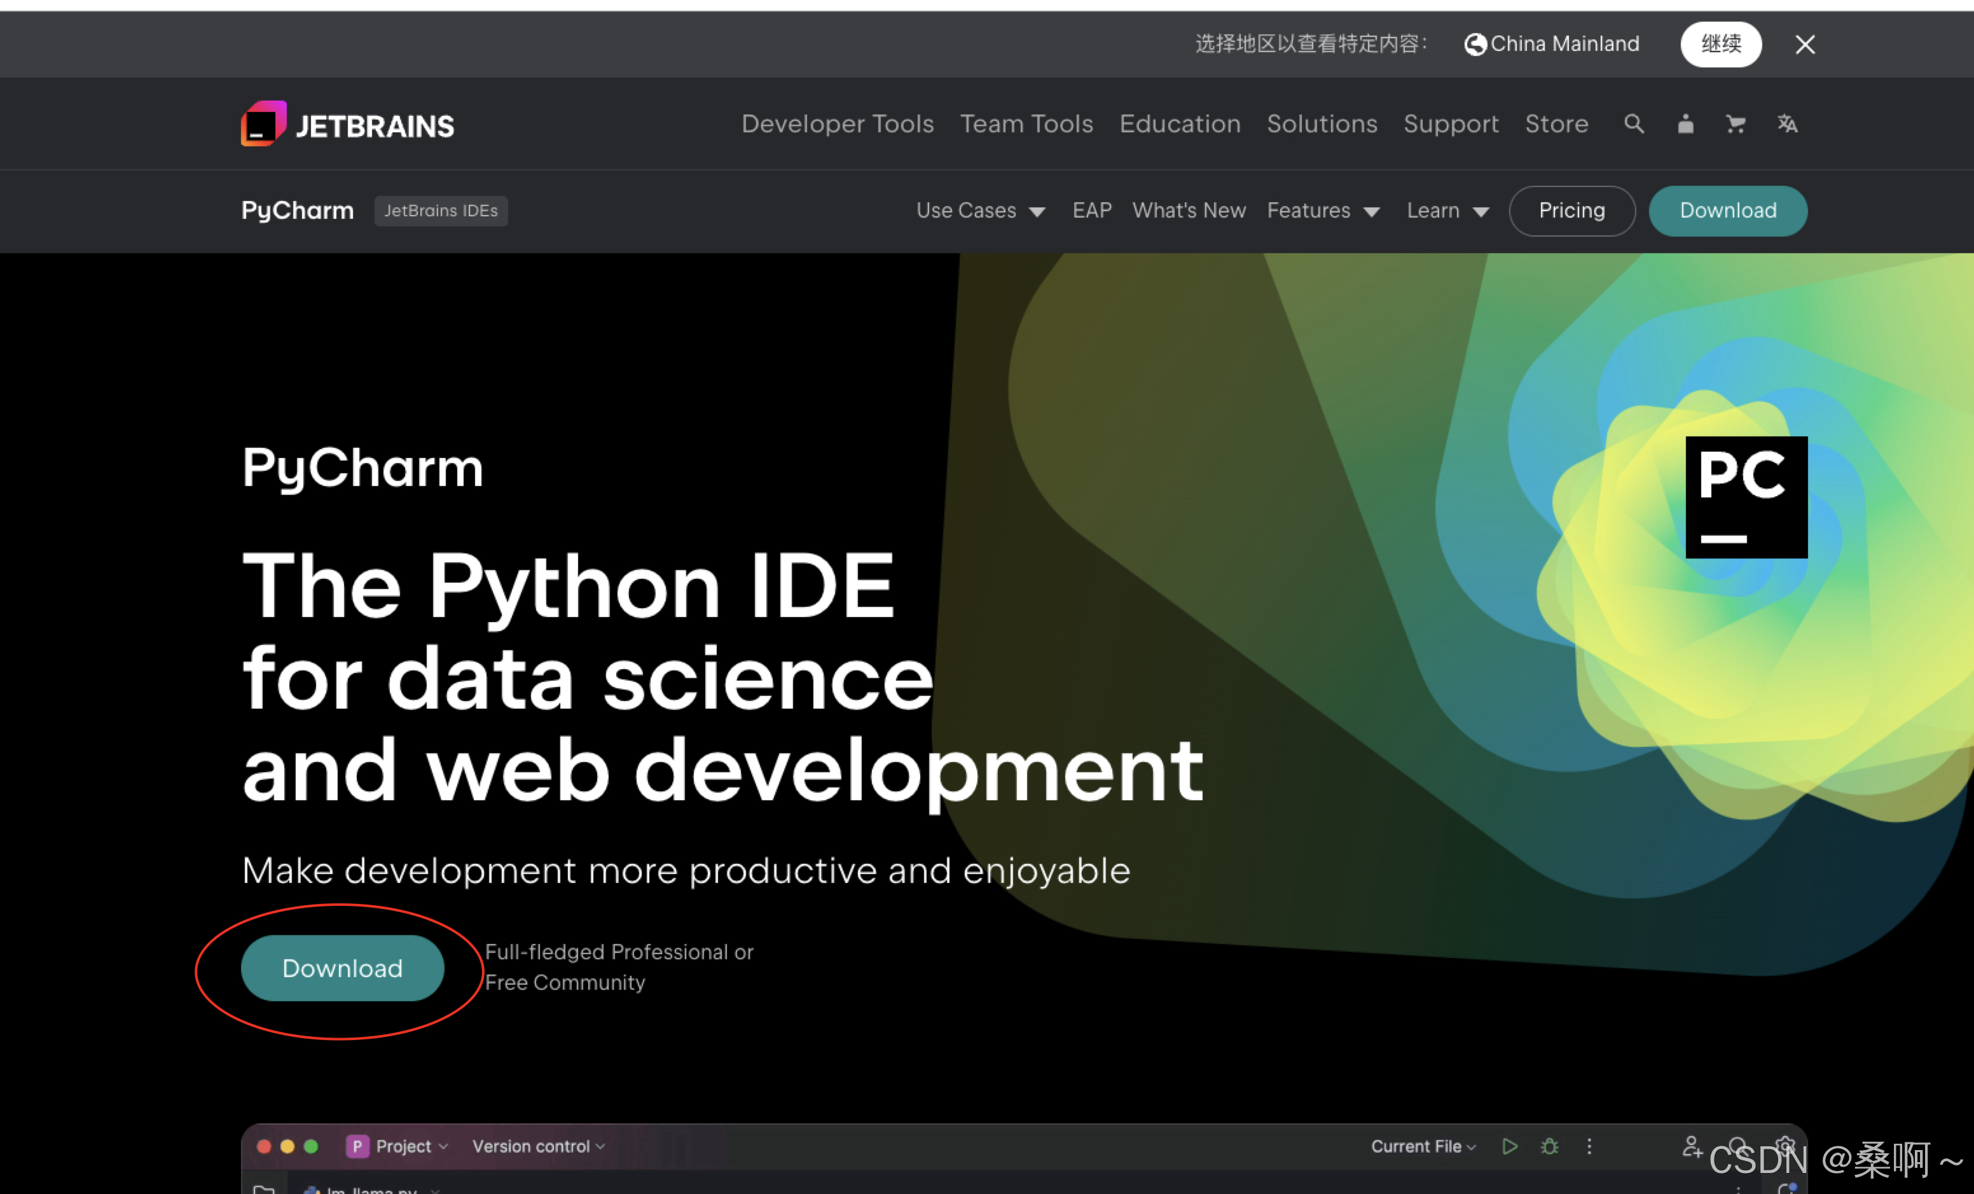Image resolution: width=1974 pixels, height=1194 pixels.
Task: Open the site search magnifier icon
Action: click(1634, 124)
